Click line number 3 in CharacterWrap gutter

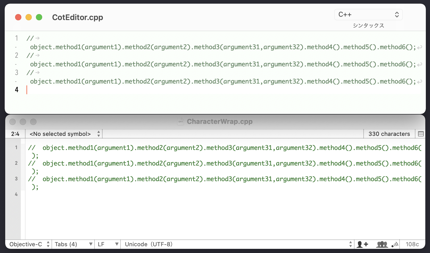[x=16, y=179]
